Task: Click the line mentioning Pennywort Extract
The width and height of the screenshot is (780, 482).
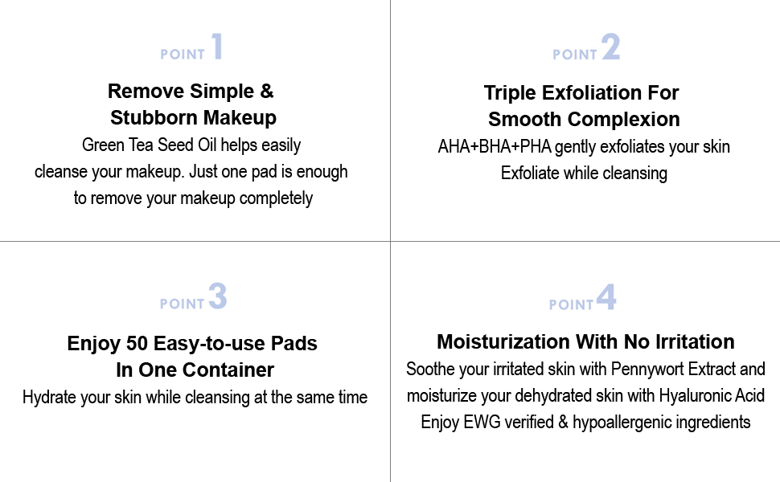Action: pyautogui.click(x=585, y=370)
